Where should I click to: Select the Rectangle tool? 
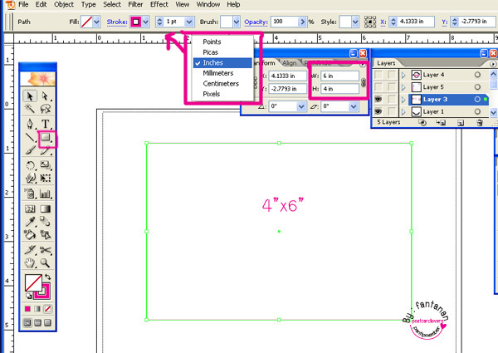point(46,137)
